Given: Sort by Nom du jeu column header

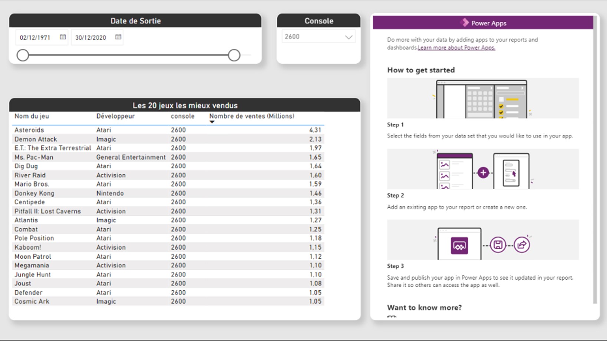Looking at the screenshot, I should (x=32, y=116).
